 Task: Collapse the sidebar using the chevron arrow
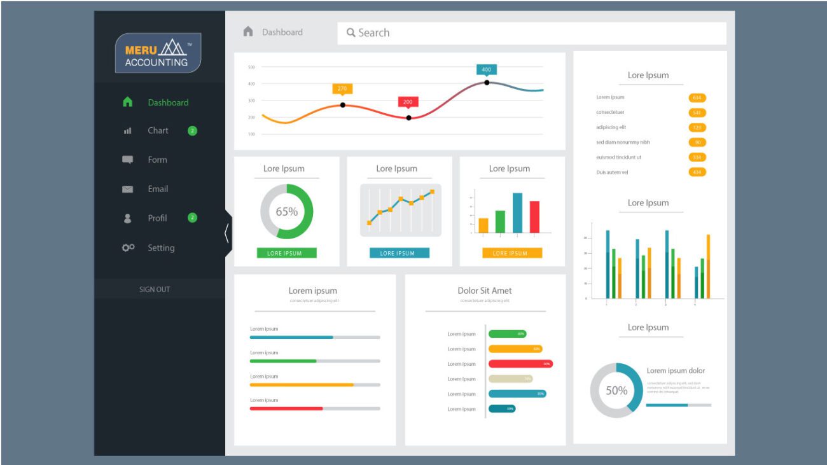point(228,233)
